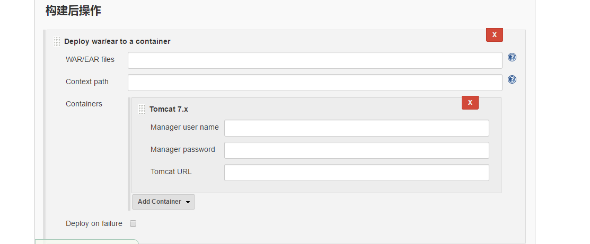Open help for Context path
Viewport: 590px width, 244px height.
click(512, 79)
